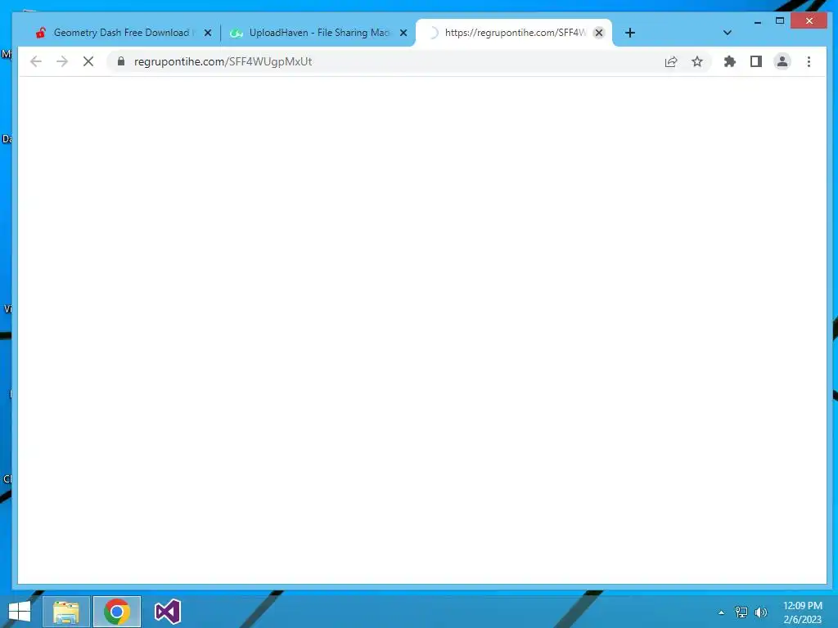Close the UploadHaven tab
This screenshot has width=838, height=628.
pyautogui.click(x=403, y=33)
